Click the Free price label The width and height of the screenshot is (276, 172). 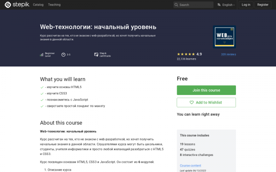pyautogui.click(x=182, y=78)
